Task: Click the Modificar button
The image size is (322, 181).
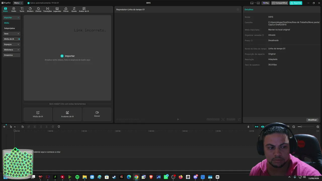Action: [312, 120]
